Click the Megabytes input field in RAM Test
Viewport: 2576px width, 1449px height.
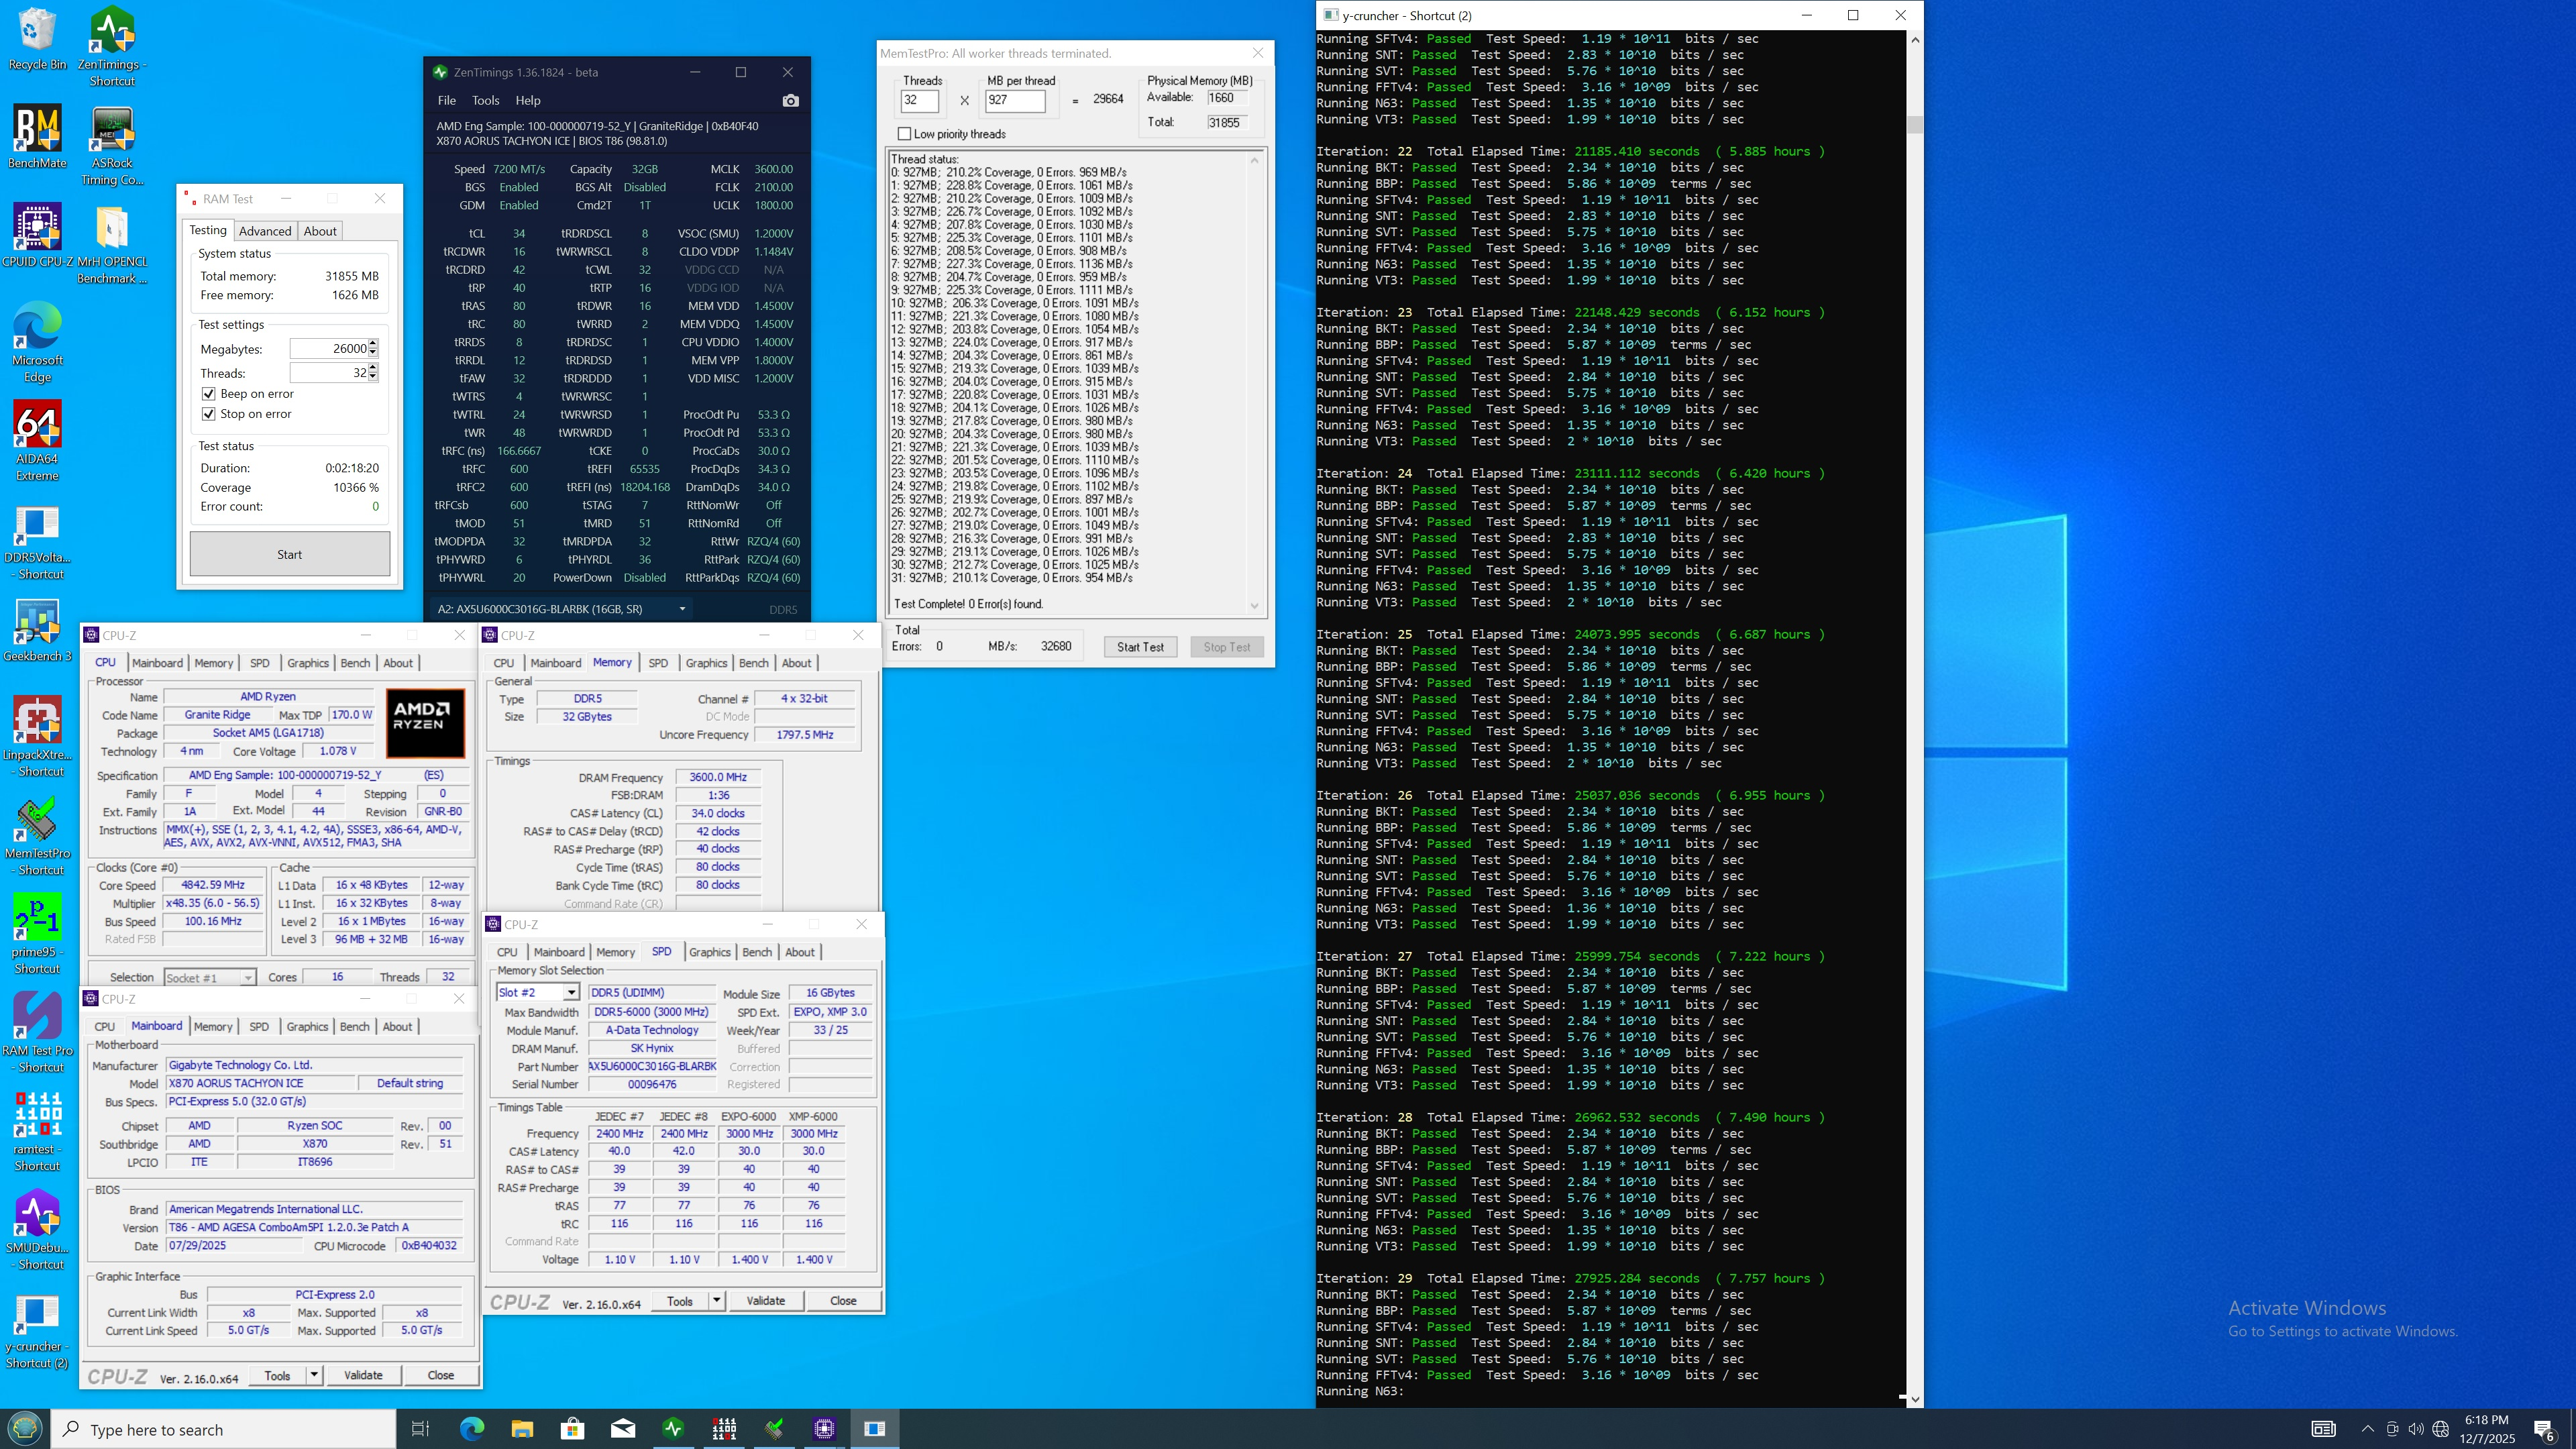click(329, 349)
